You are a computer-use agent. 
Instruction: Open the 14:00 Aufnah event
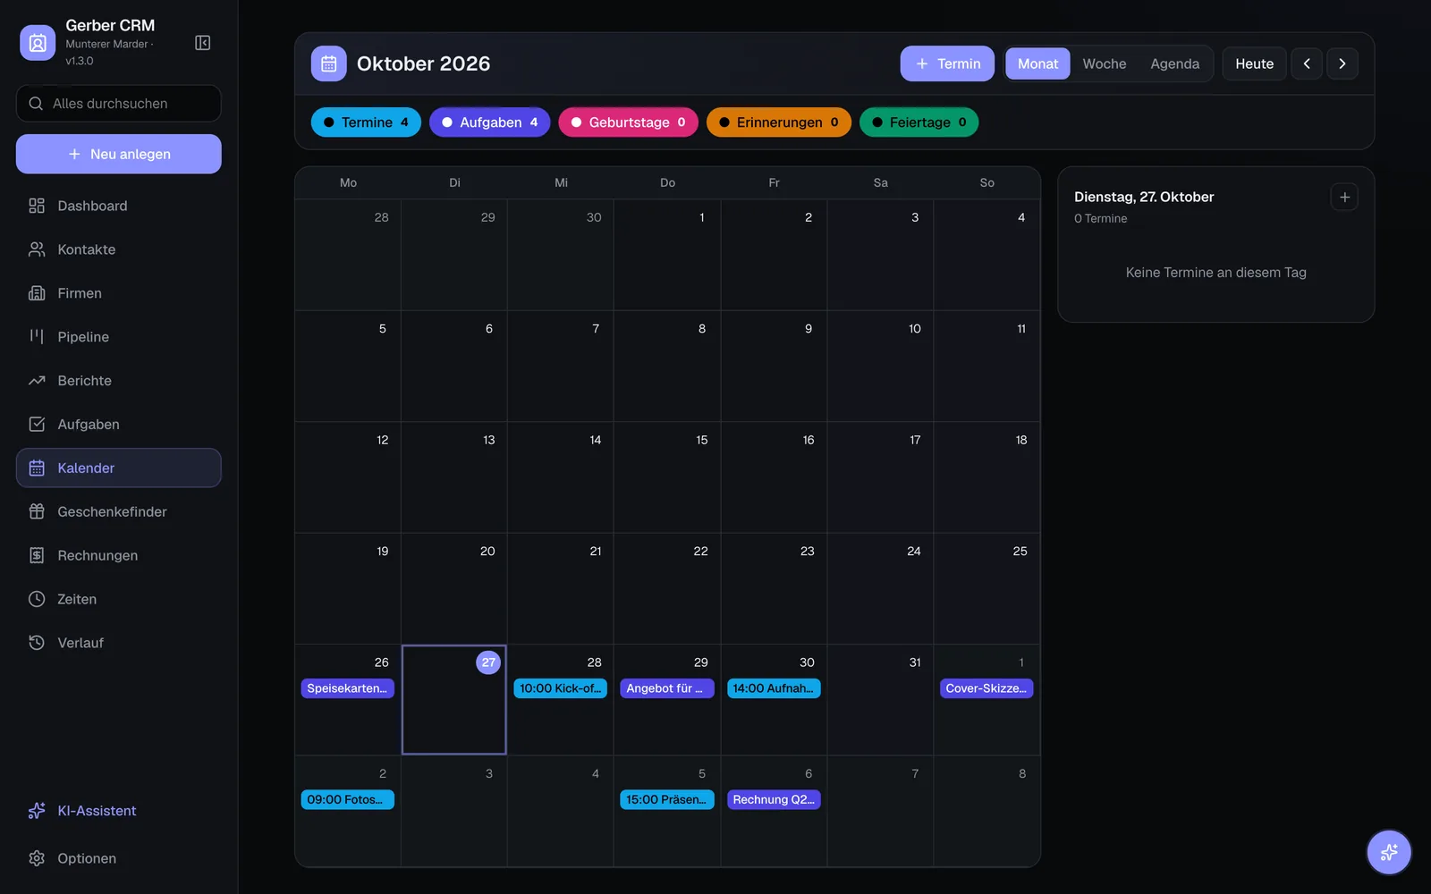point(774,688)
